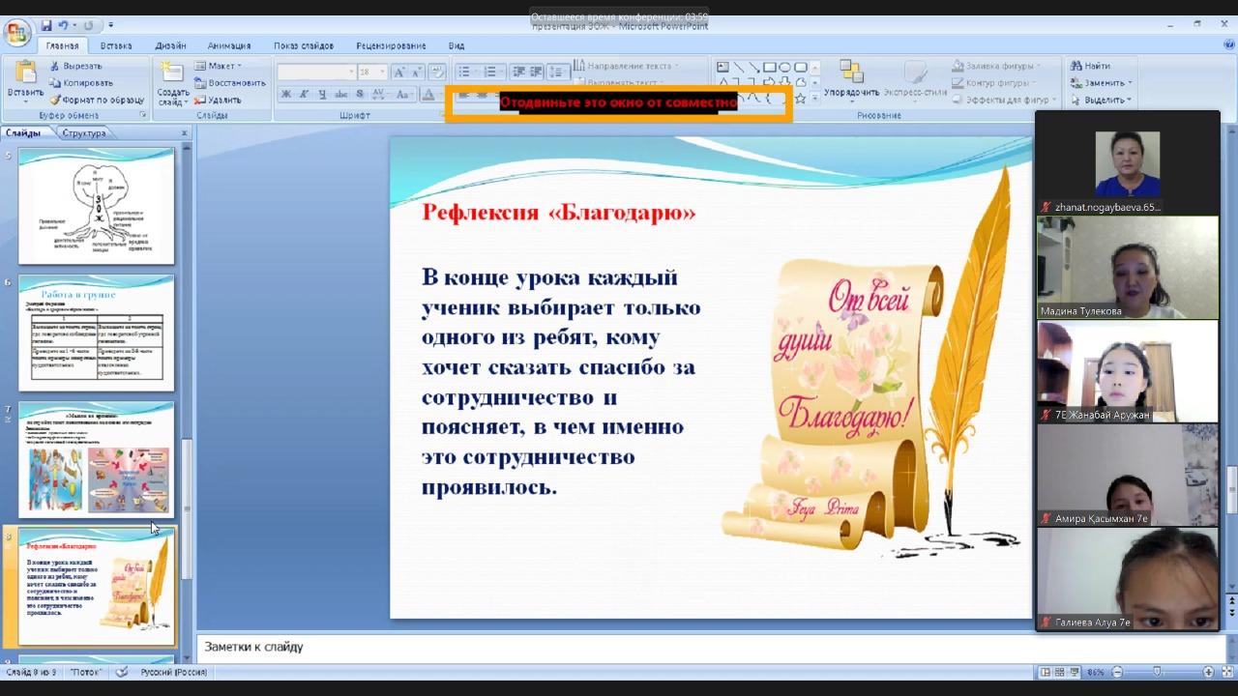Toggle underline (Ч) formatting

click(323, 95)
